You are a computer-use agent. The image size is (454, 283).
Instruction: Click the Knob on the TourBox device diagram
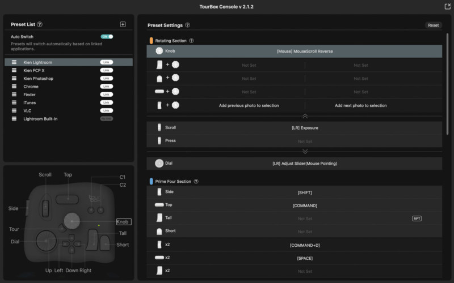(72, 221)
